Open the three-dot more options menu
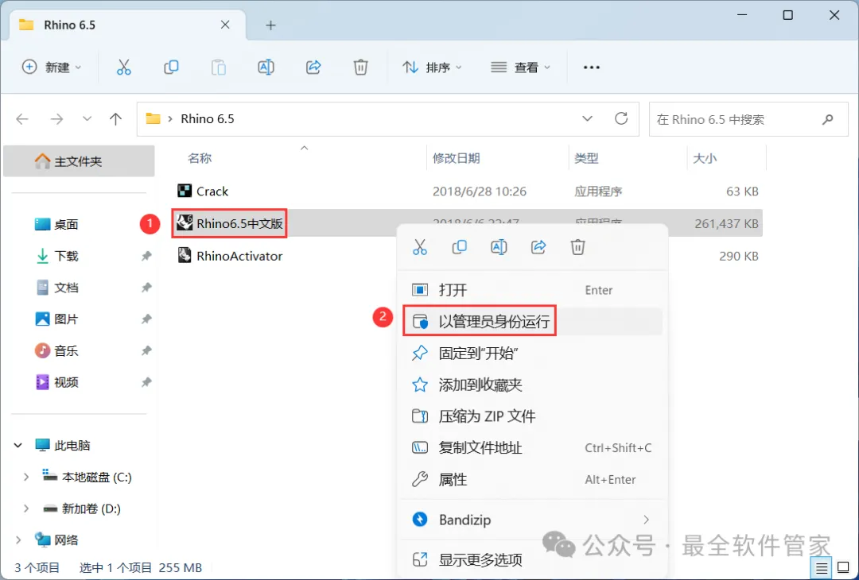The height and width of the screenshot is (580, 859). click(592, 68)
